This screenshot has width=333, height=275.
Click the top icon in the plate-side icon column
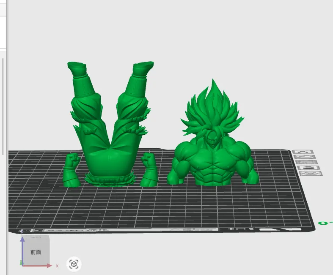click(x=303, y=152)
